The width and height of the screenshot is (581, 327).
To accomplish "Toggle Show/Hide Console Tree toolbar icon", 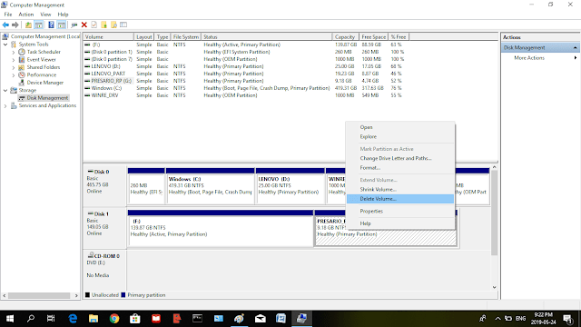I will (x=39, y=25).
